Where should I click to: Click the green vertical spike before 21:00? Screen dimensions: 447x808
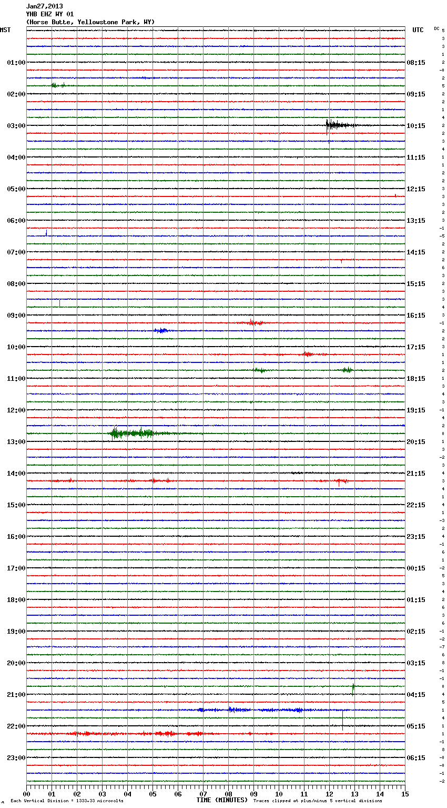coord(353,688)
